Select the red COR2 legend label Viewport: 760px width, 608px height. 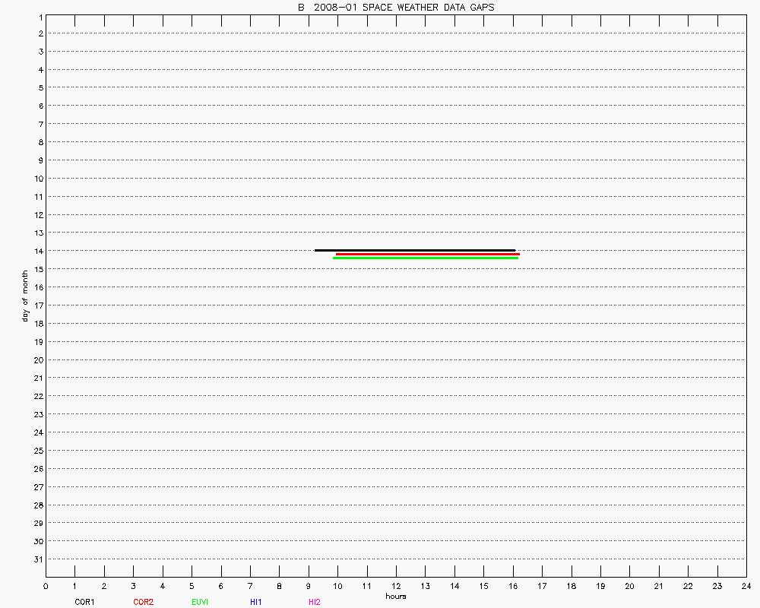143,602
